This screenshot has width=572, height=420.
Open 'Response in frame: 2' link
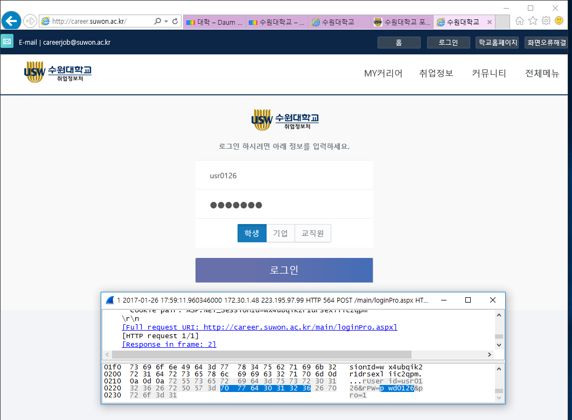169,344
